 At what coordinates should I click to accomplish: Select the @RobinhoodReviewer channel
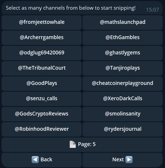42,129
